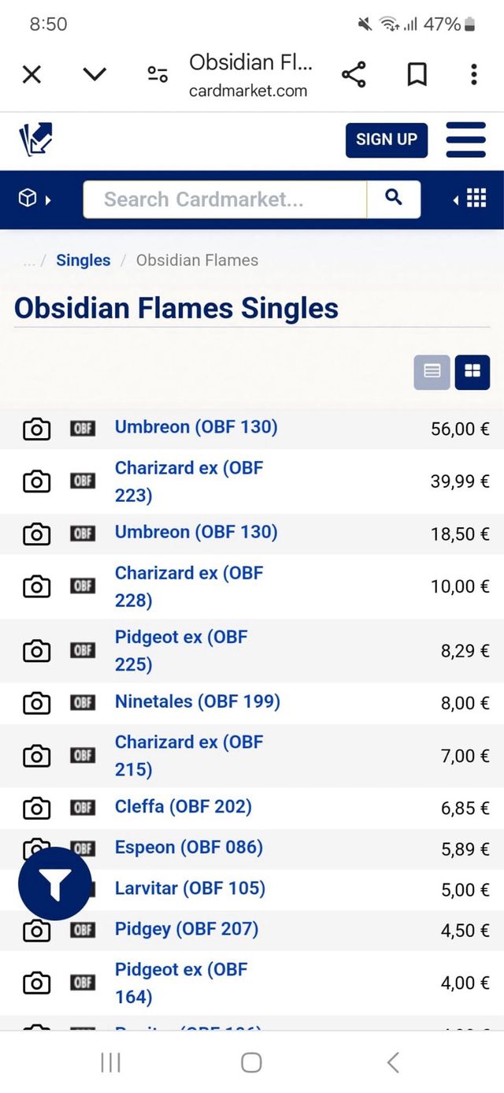Share the page using the share icon
Viewport: 504px width, 1093px height.
point(354,74)
